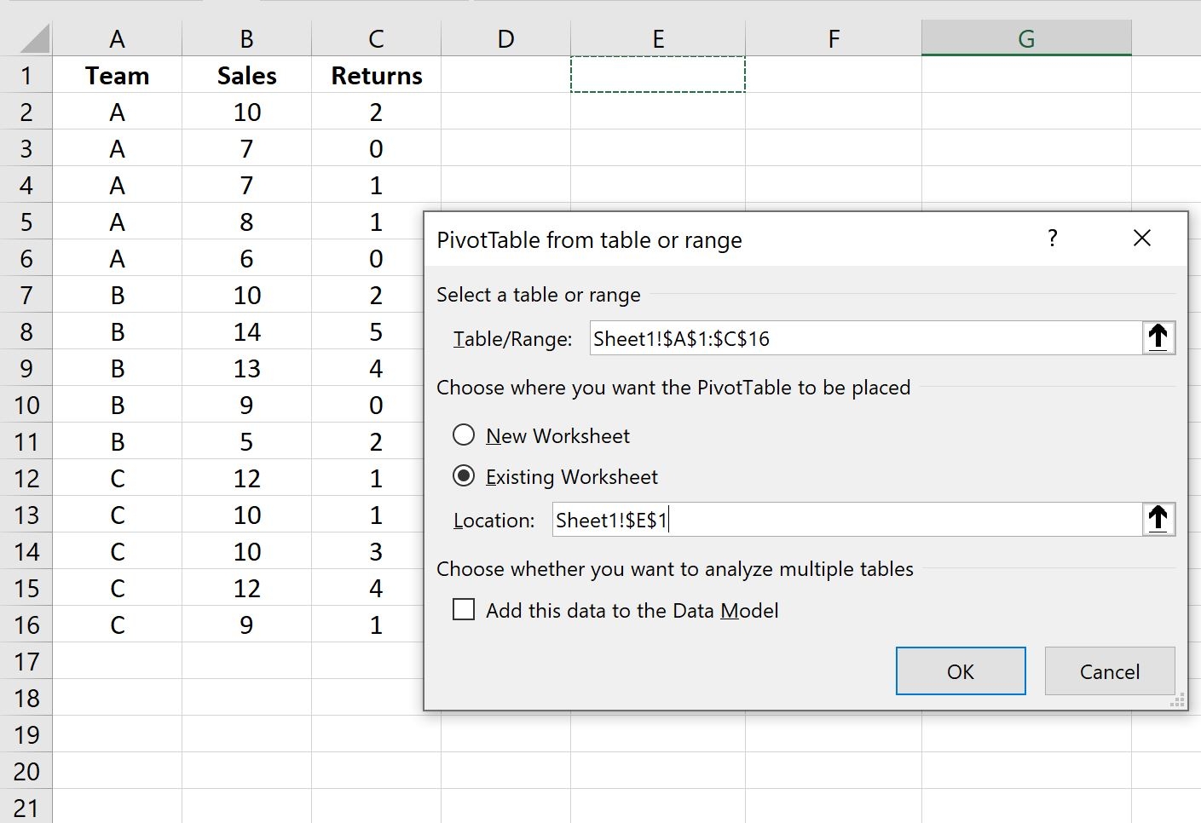Close the PivotTable dialog with the X icon
1201x823 pixels.
pos(1142,239)
